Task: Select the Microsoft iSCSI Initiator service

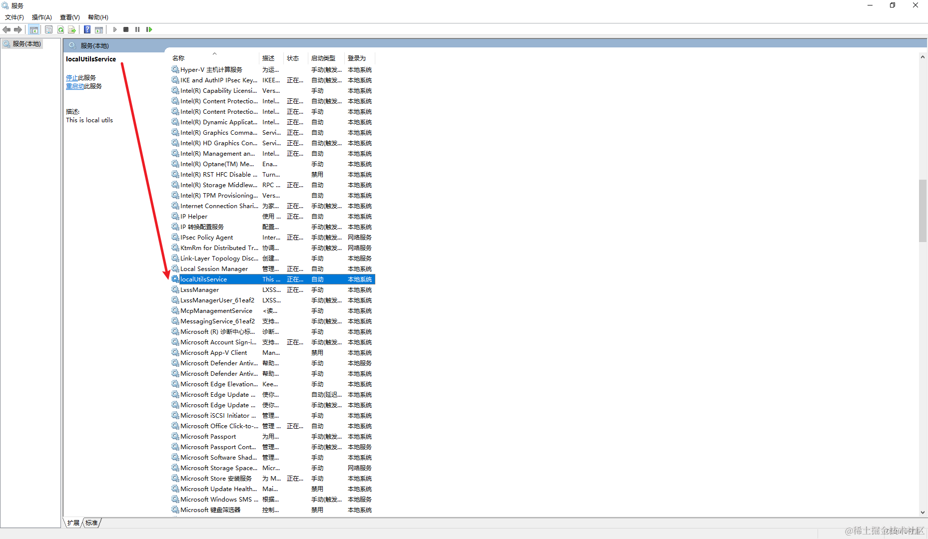Action: 273,416
